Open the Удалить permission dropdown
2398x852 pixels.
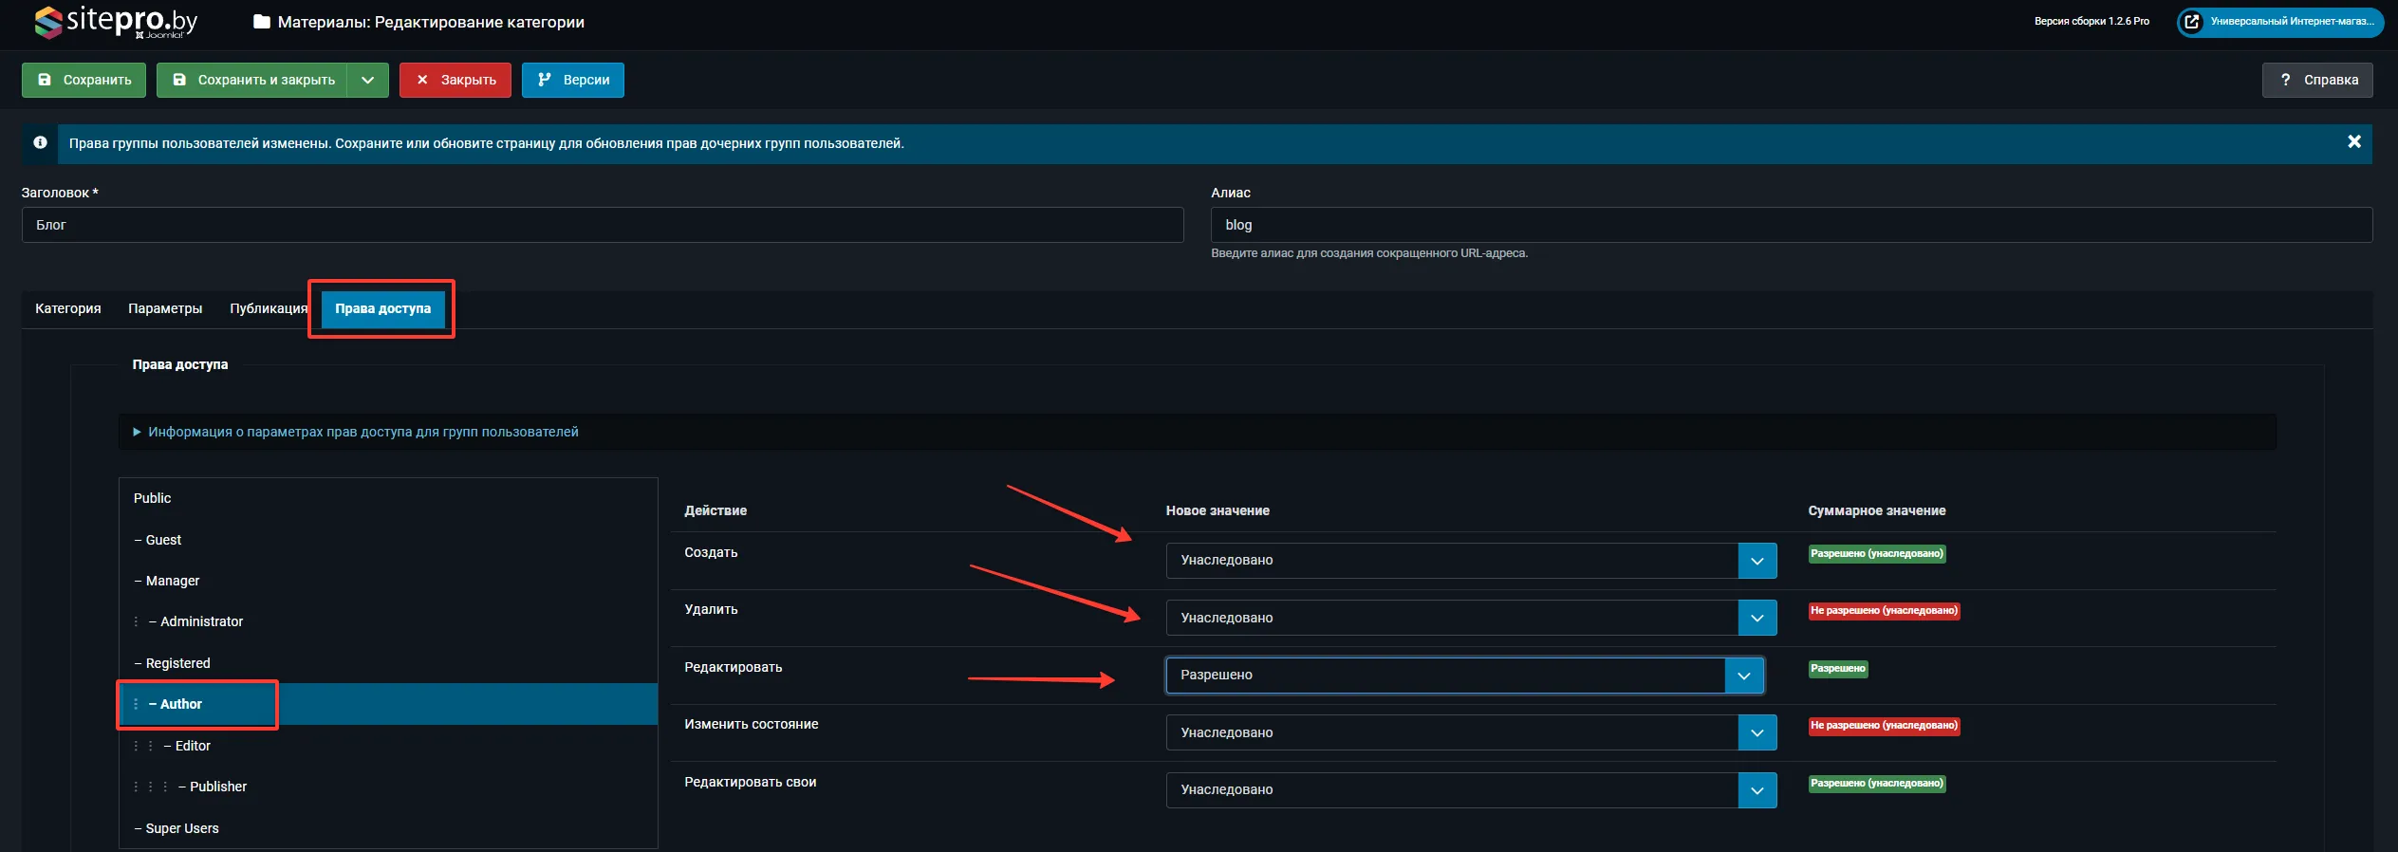coord(1470,618)
